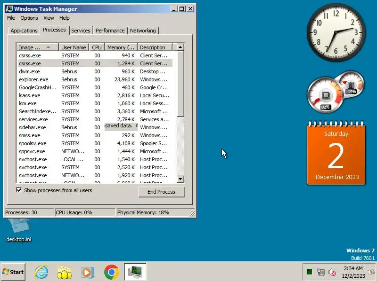
Task: Select svchost.exe using 1,920 K memory
Action: pyautogui.click(x=95, y=175)
